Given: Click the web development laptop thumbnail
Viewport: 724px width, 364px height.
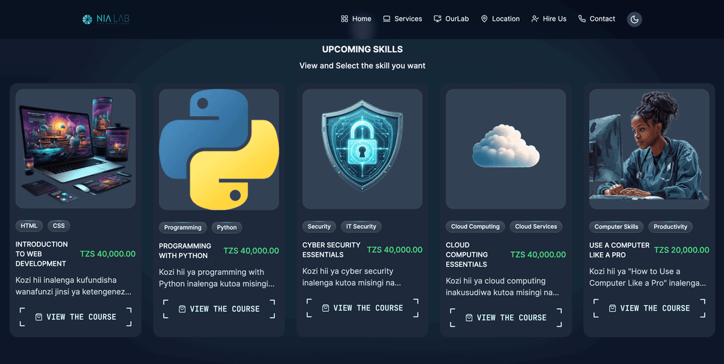Looking at the screenshot, I should tap(76, 149).
